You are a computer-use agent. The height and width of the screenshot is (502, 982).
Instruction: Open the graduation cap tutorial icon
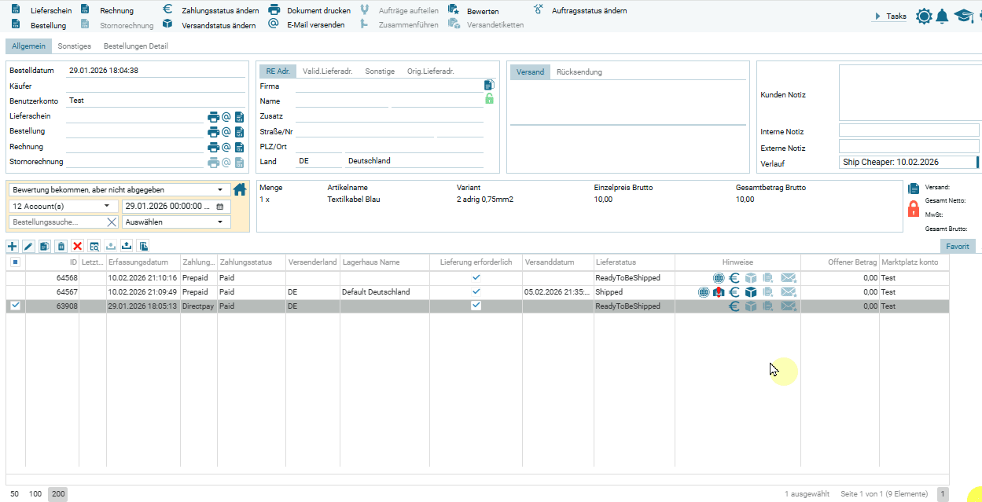962,16
